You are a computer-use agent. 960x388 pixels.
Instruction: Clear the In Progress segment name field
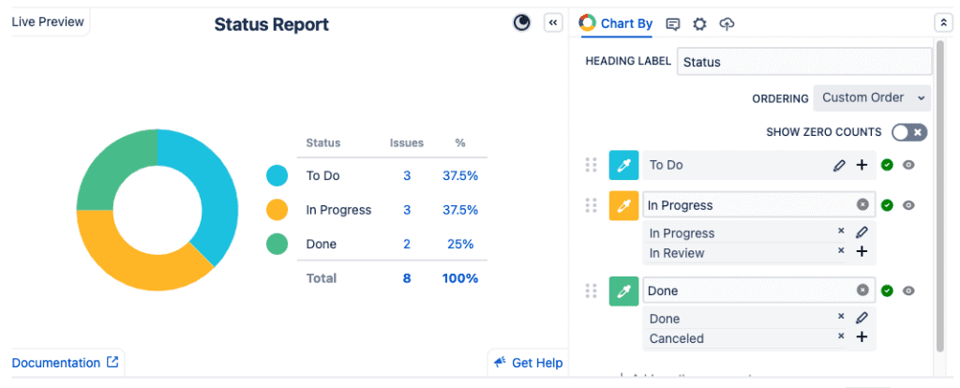[x=862, y=205]
